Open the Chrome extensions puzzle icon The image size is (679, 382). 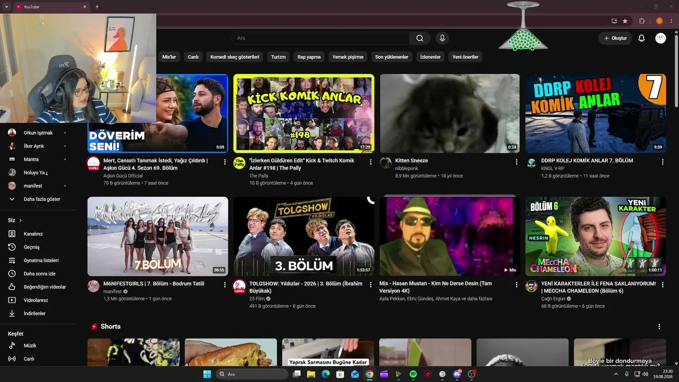642,21
